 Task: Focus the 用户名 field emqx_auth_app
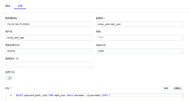point(49,38)
